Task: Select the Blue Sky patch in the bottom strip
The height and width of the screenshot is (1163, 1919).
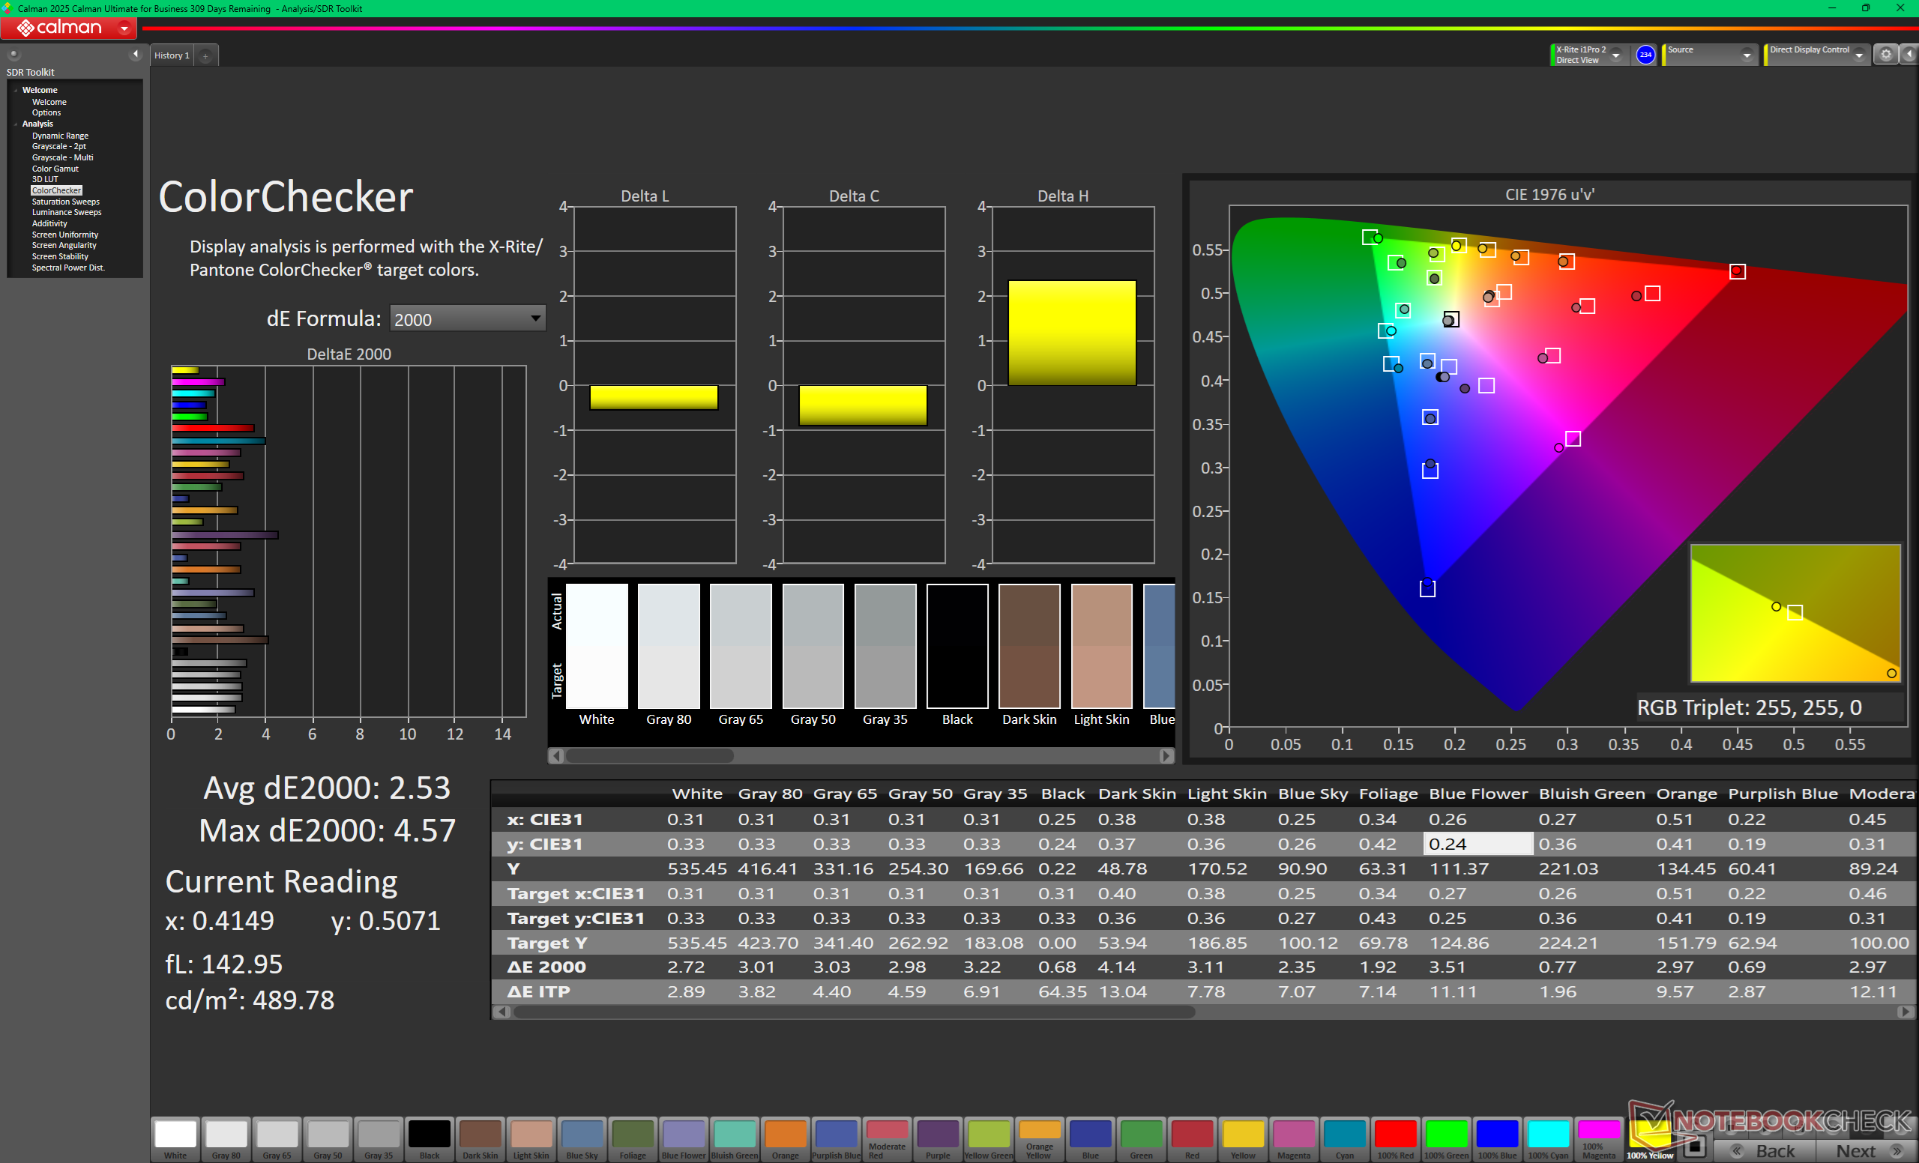Action: [x=582, y=1140]
